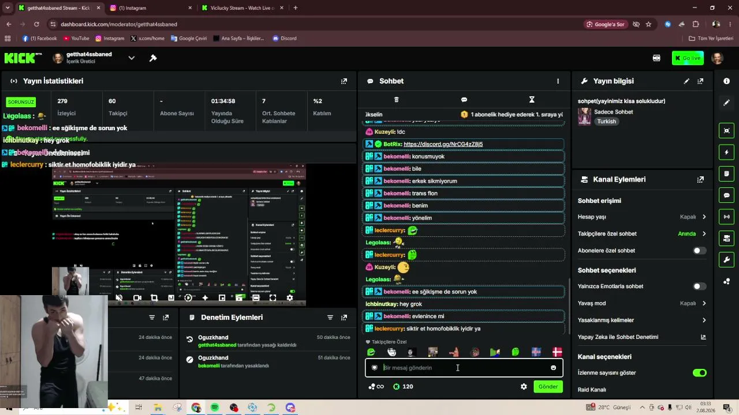
Task: Open the getthat4ssbaned channel dropdown chevron
Action: coord(132,58)
